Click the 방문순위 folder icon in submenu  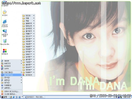[23, 26]
